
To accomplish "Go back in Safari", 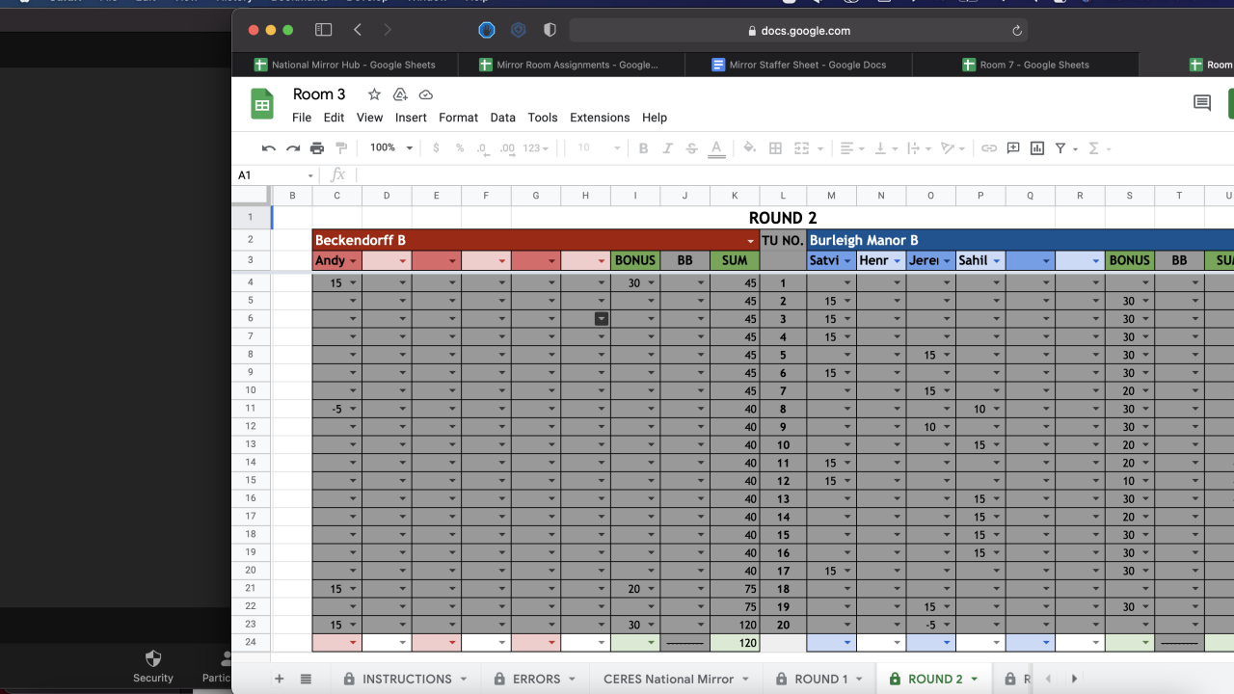I will coord(358,31).
